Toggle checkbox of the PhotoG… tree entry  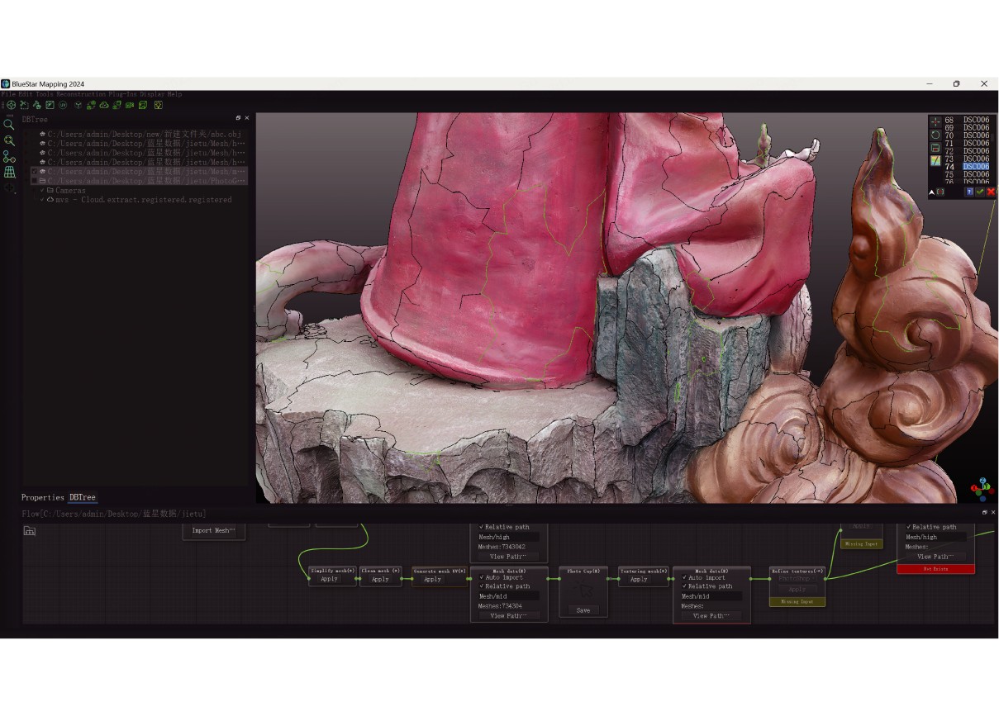[34, 180]
